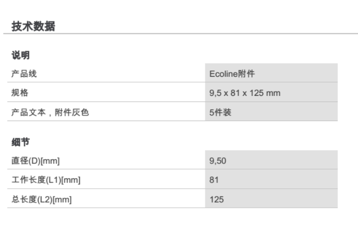Select the 直径(D)[mm] row label
Image resolution: width=358 pixels, height=235 pixels.
pyautogui.click(x=36, y=161)
